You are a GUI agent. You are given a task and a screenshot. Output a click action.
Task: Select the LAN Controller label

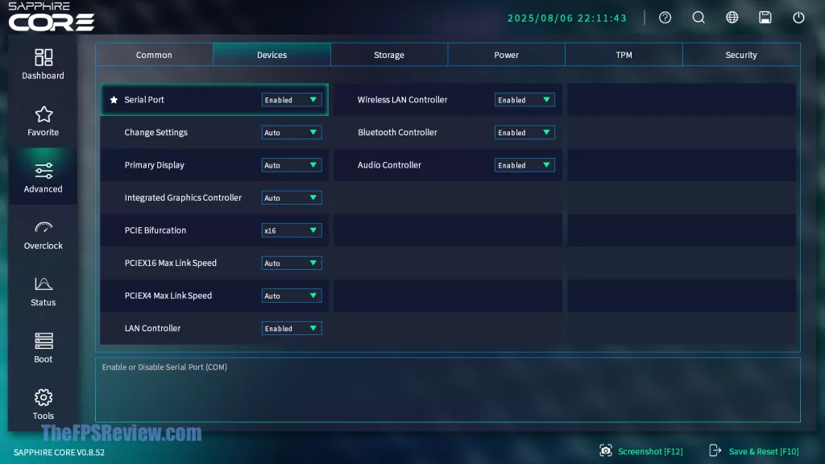pos(152,328)
